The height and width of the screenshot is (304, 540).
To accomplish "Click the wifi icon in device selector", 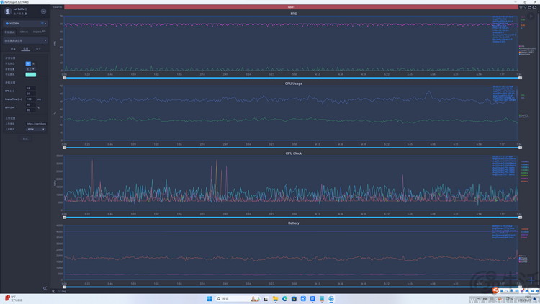I will (42, 24).
